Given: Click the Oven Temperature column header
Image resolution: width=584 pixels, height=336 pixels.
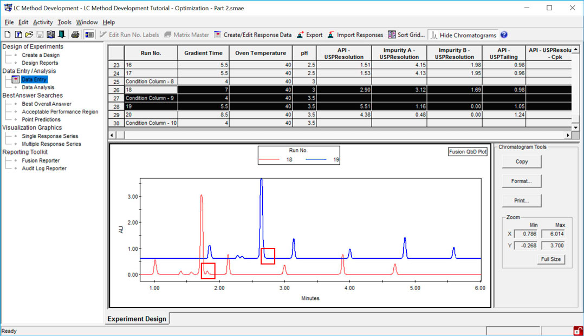Looking at the screenshot, I should [x=261, y=53].
